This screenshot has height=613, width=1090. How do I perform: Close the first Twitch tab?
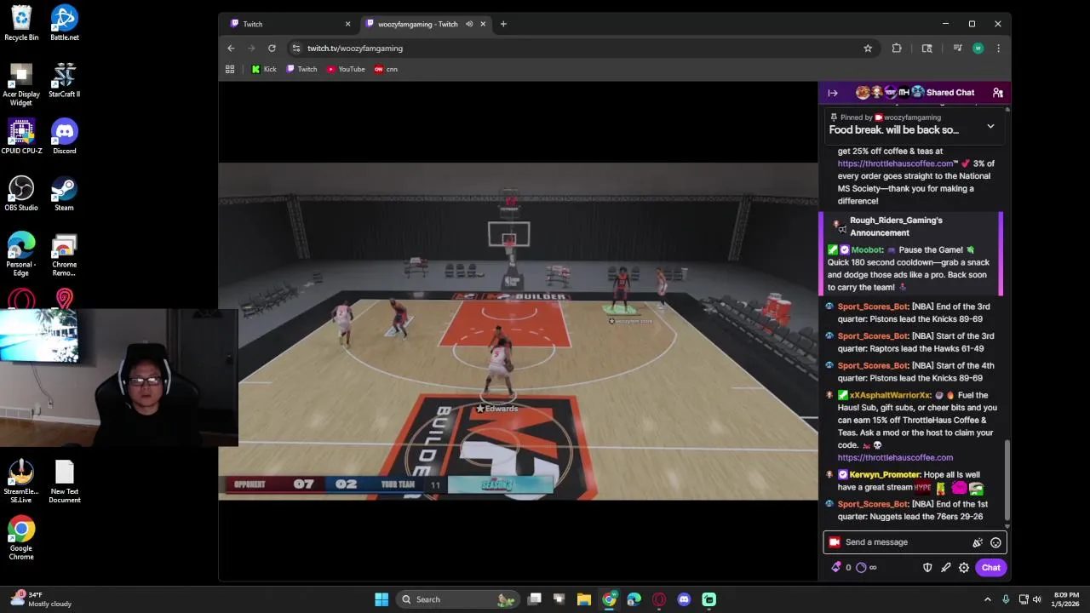point(347,24)
